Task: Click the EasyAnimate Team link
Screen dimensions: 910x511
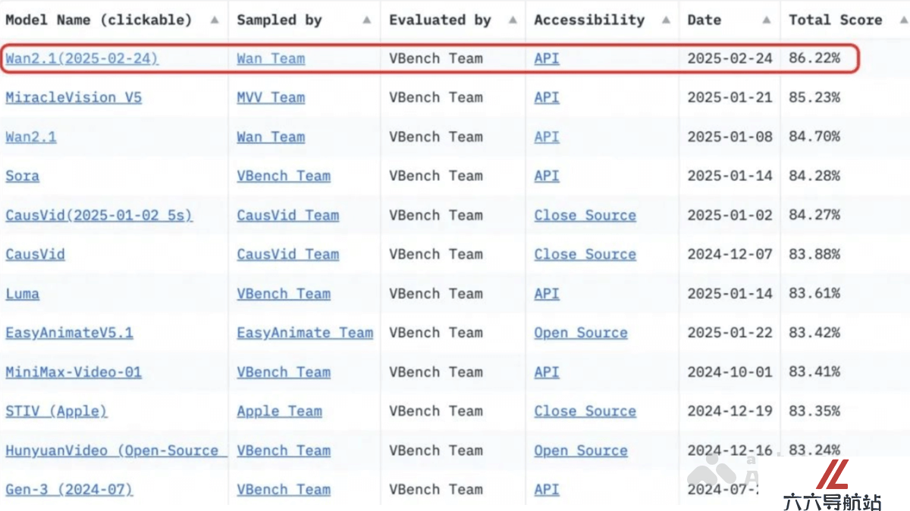Action: (x=305, y=333)
